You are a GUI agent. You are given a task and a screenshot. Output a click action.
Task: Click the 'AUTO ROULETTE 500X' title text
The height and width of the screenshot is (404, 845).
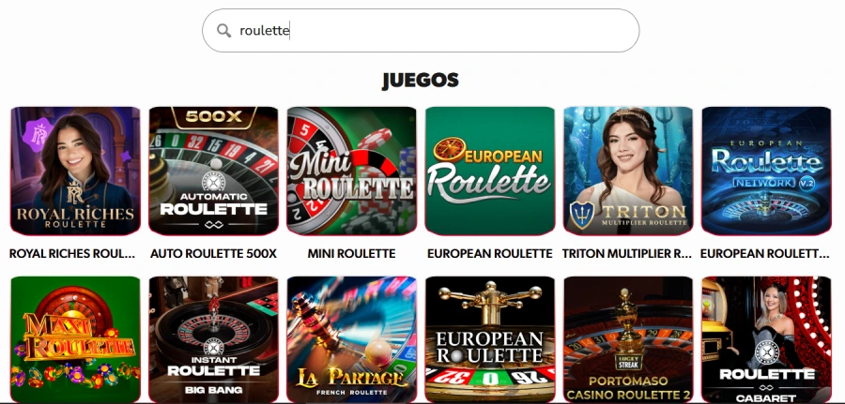click(213, 253)
